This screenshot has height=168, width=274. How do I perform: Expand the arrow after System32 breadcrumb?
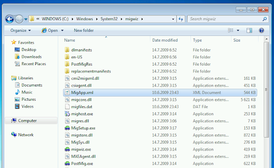coord(122,19)
